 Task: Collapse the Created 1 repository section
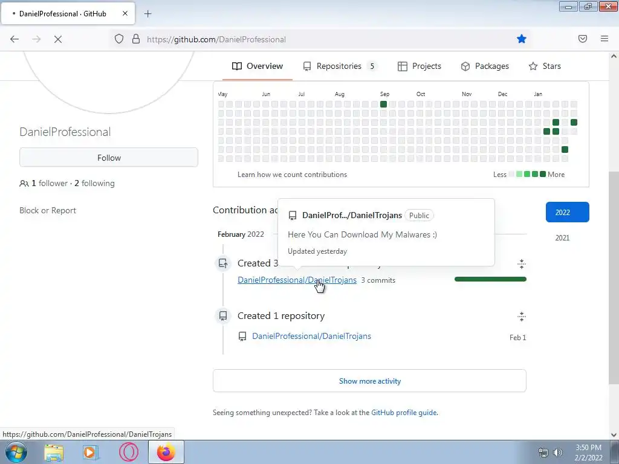(x=522, y=317)
